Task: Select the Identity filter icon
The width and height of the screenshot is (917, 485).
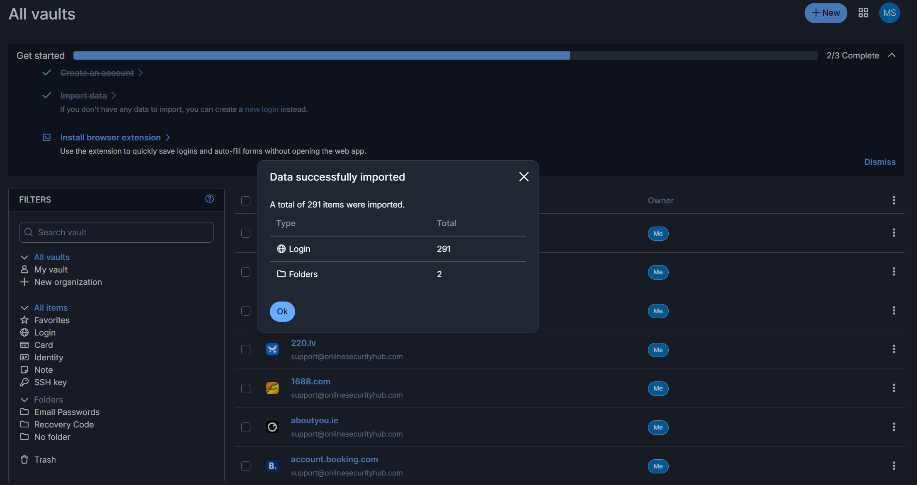Action: [24, 357]
